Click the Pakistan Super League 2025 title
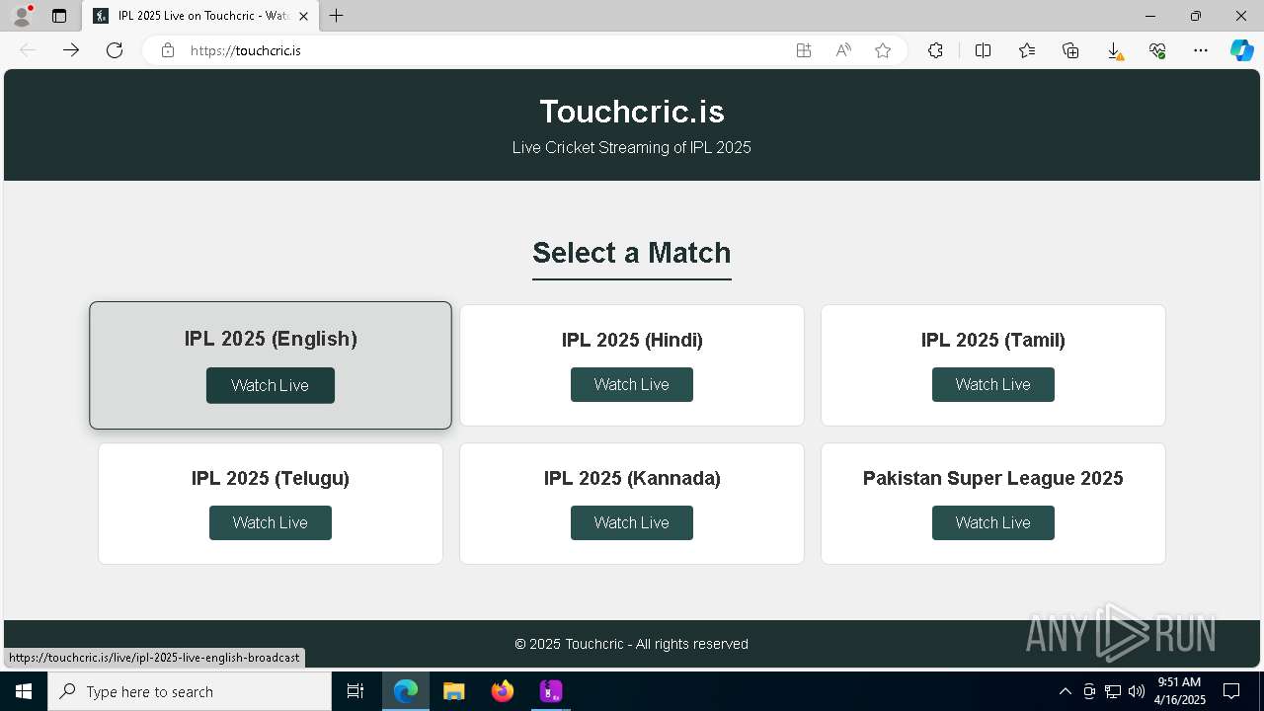The height and width of the screenshot is (711, 1264). pyautogui.click(x=993, y=478)
